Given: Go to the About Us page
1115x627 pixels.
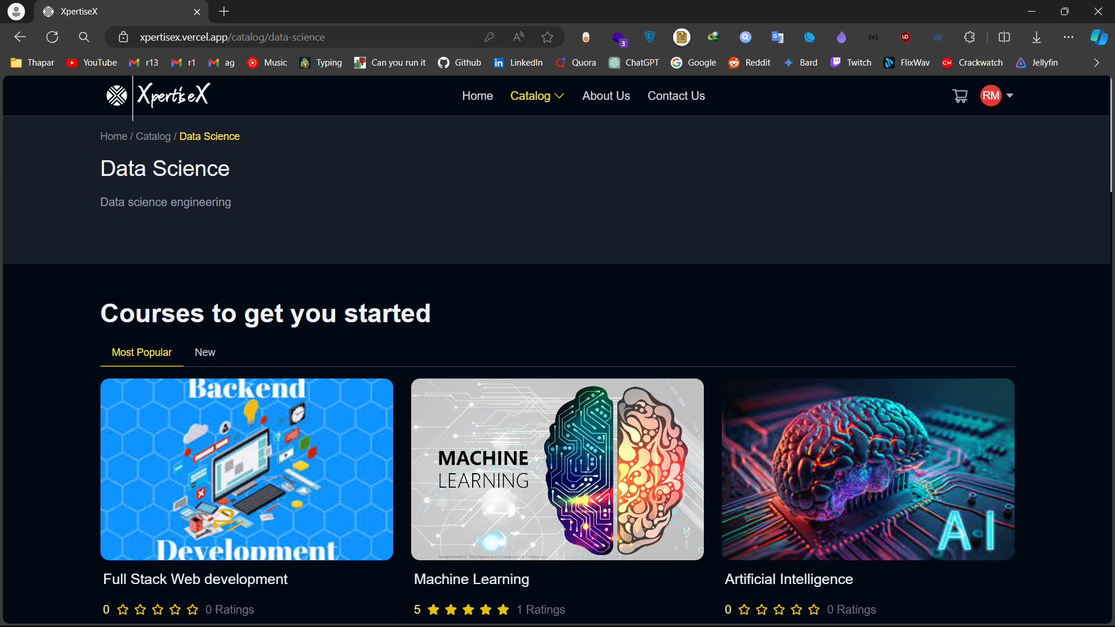Looking at the screenshot, I should tap(606, 96).
